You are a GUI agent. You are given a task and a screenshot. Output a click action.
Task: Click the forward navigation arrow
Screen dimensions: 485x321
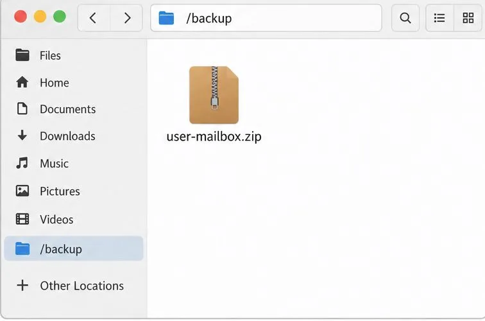coord(126,18)
